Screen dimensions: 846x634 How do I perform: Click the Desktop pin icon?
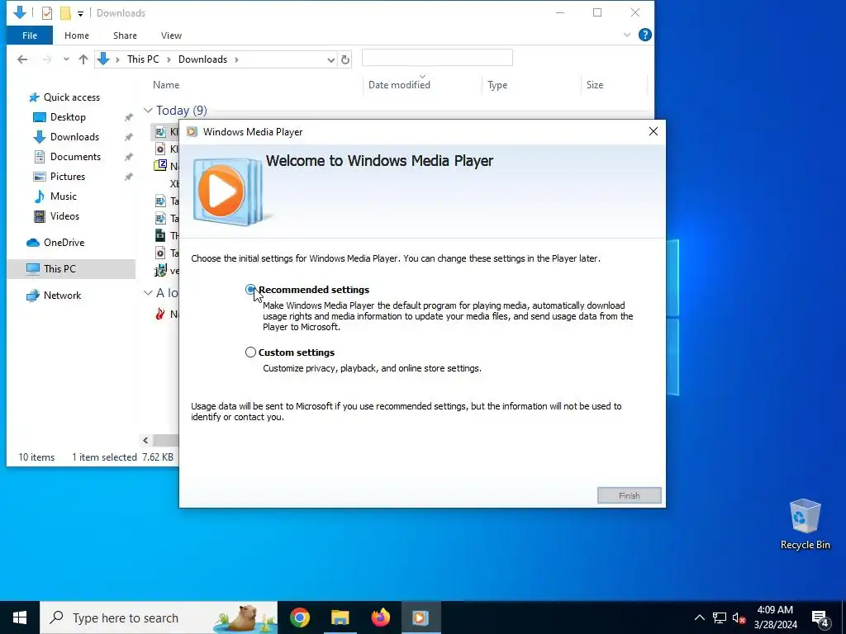pyautogui.click(x=128, y=117)
